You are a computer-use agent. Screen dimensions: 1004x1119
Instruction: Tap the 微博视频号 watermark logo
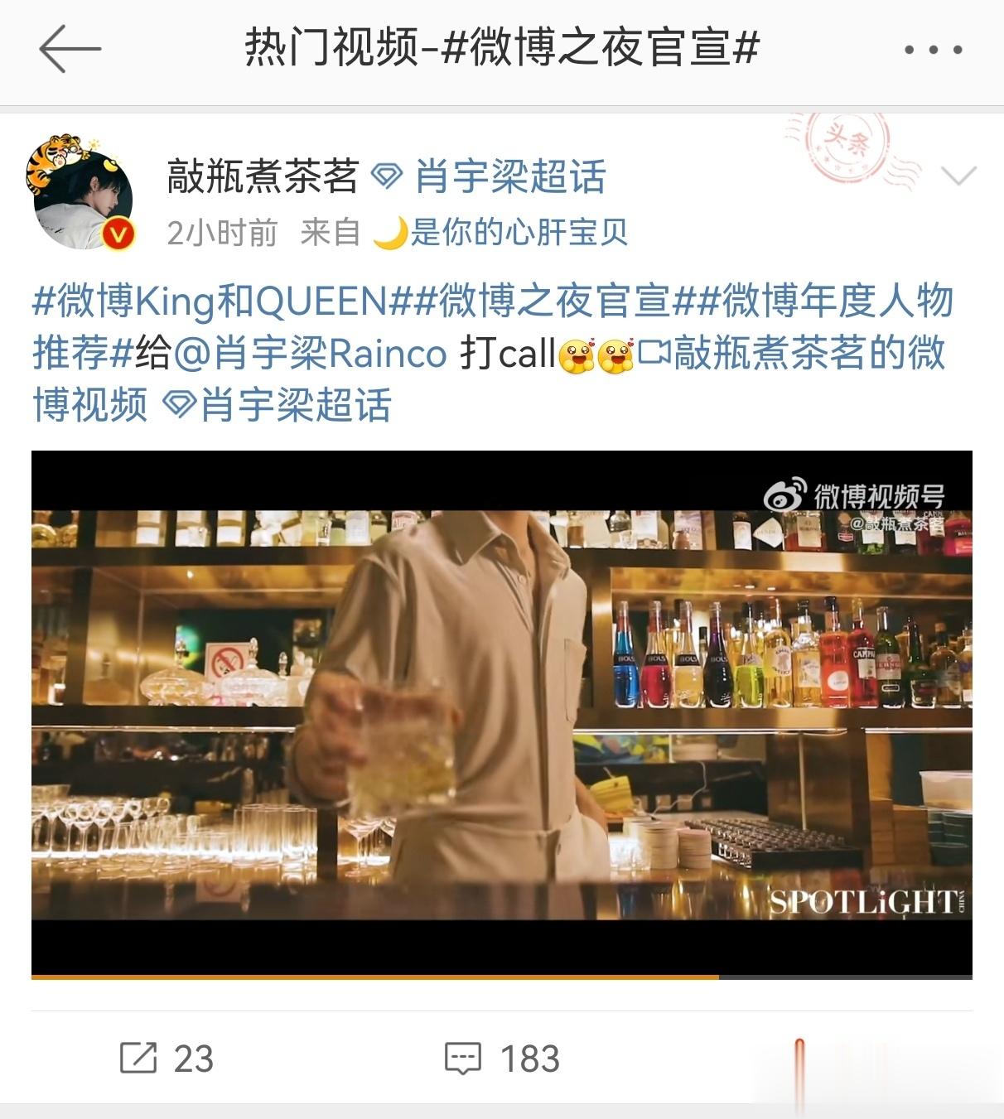[x=855, y=495]
